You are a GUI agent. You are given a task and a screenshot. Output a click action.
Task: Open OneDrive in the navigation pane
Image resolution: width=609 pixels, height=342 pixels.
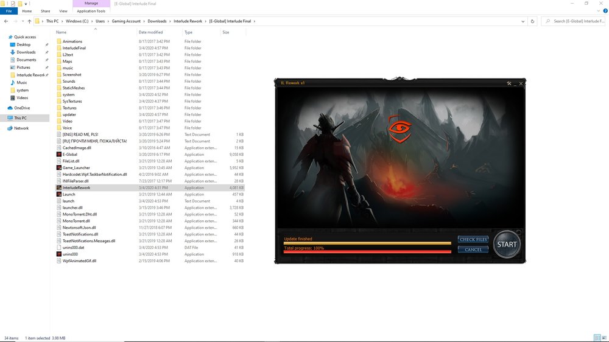click(22, 108)
